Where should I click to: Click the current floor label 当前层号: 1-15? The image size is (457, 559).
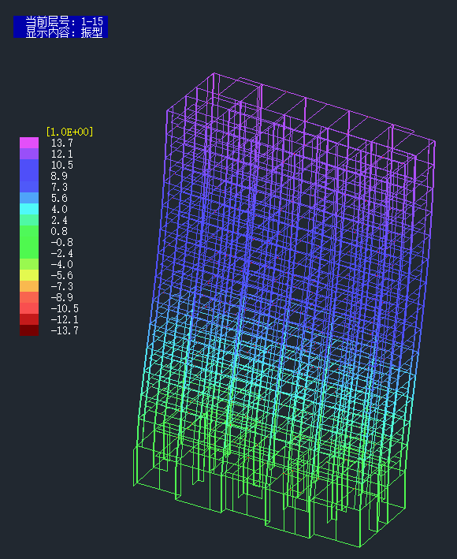tap(64, 22)
